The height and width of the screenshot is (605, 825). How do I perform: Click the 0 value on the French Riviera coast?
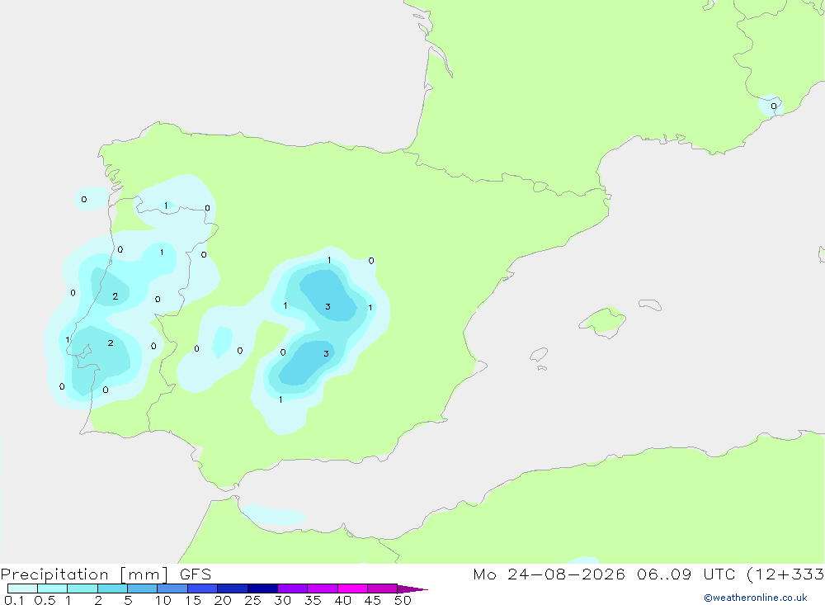click(774, 106)
